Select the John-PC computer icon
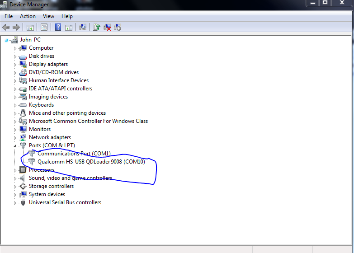Screen dimensions: 354x253 [x=14, y=40]
